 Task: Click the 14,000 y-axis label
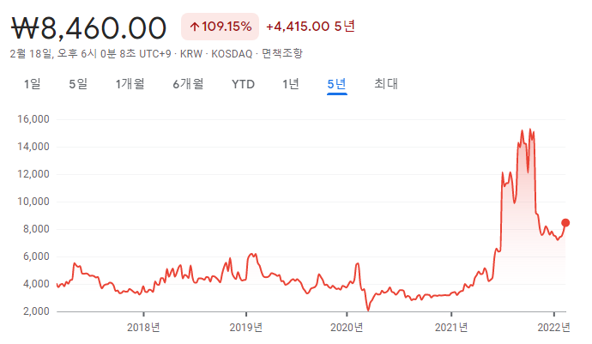click(33, 147)
